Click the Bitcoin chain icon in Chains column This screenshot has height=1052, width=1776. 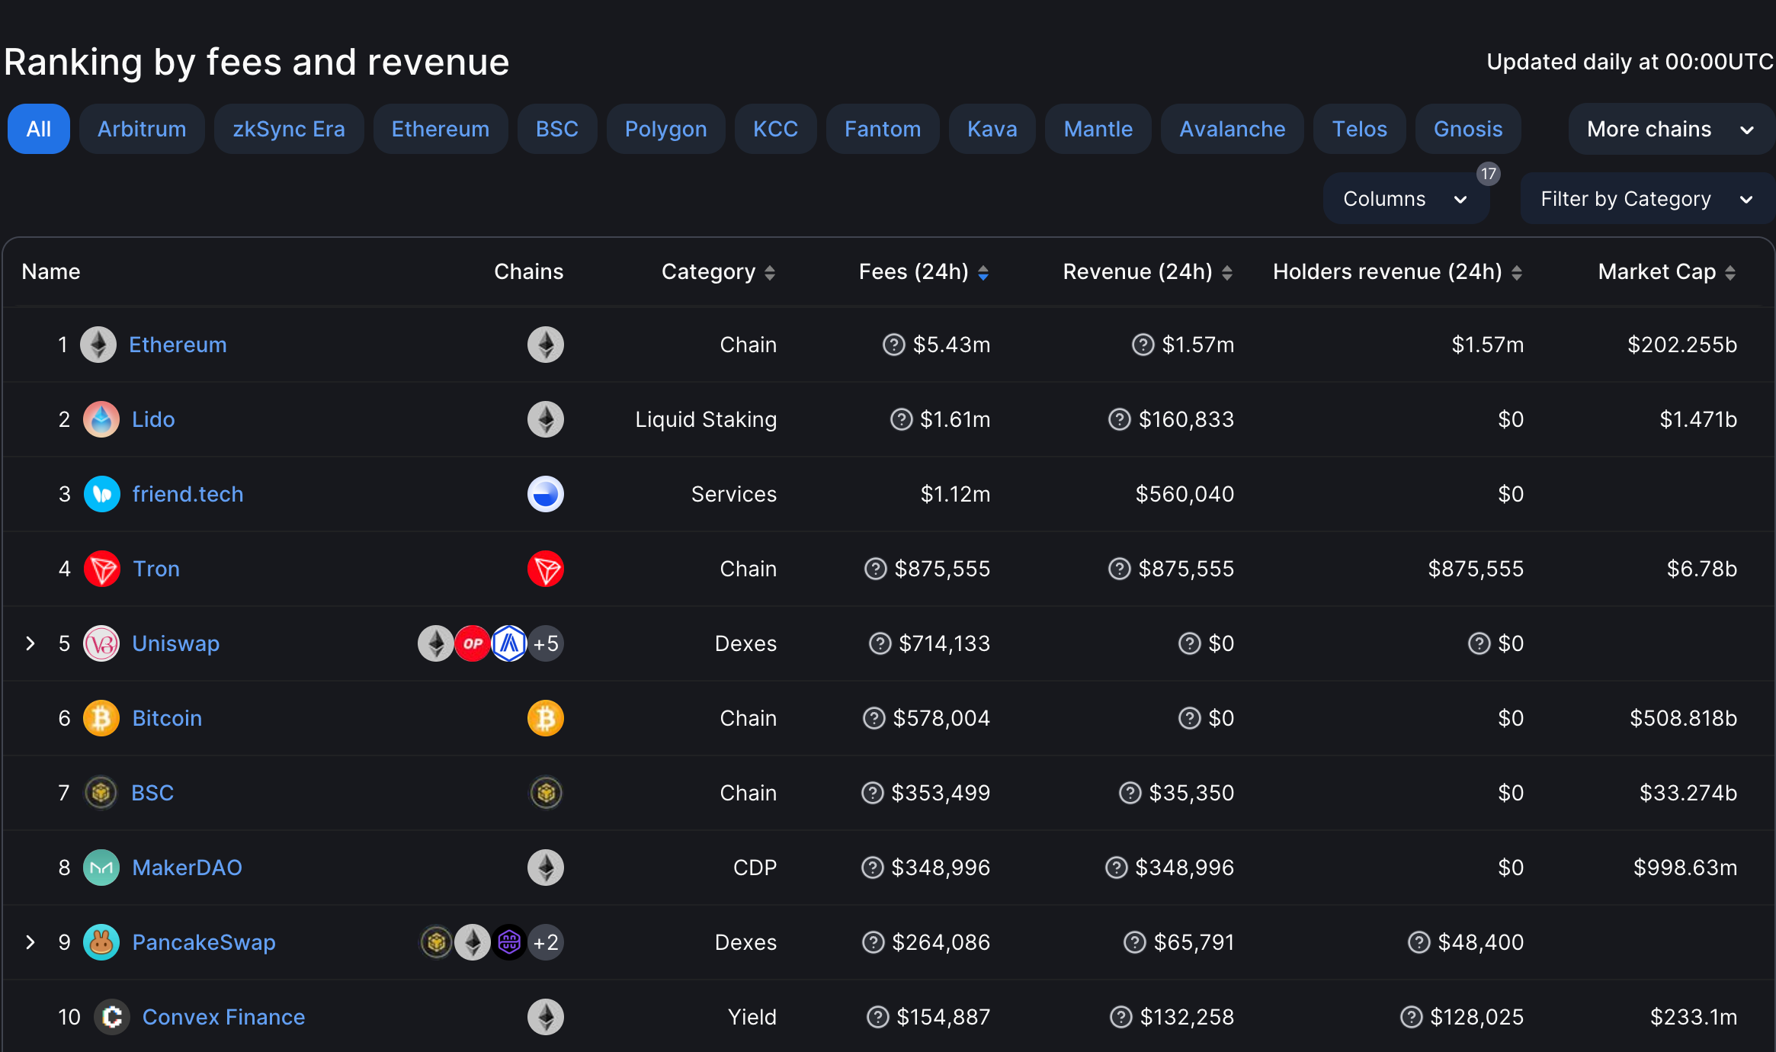point(546,718)
